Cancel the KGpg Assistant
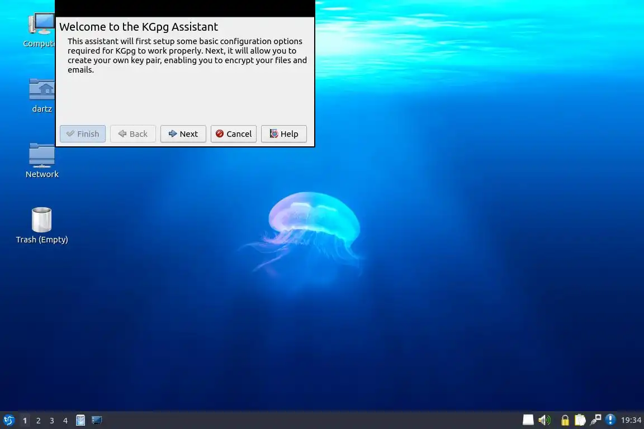 (234, 134)
